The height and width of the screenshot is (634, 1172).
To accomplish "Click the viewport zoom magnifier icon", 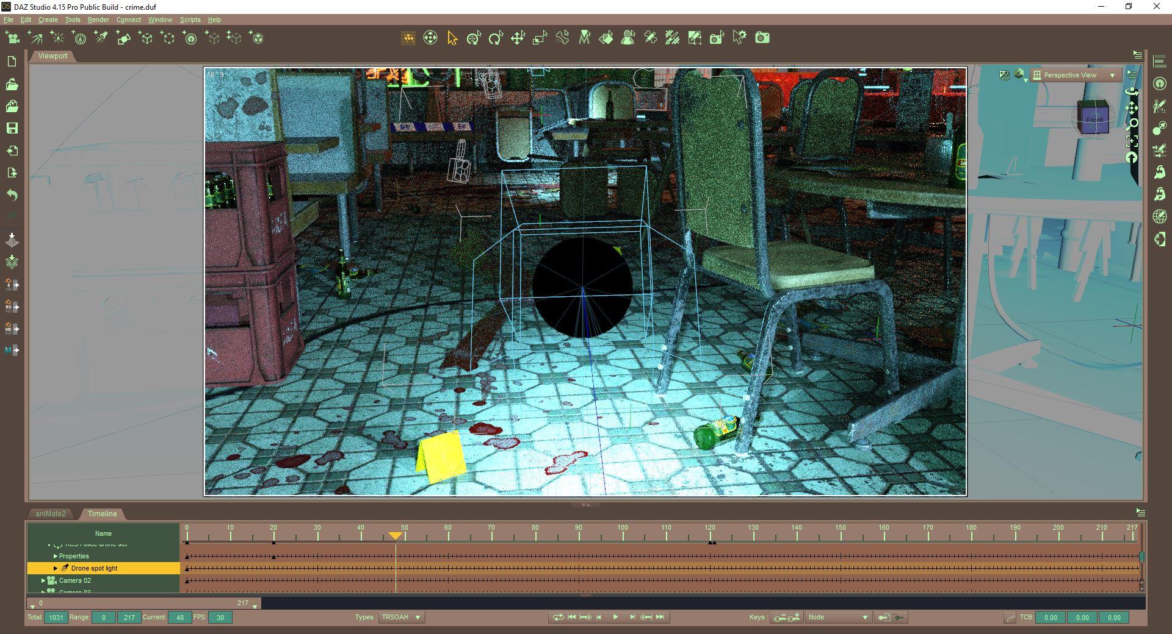I will (x=1132, y=125).
